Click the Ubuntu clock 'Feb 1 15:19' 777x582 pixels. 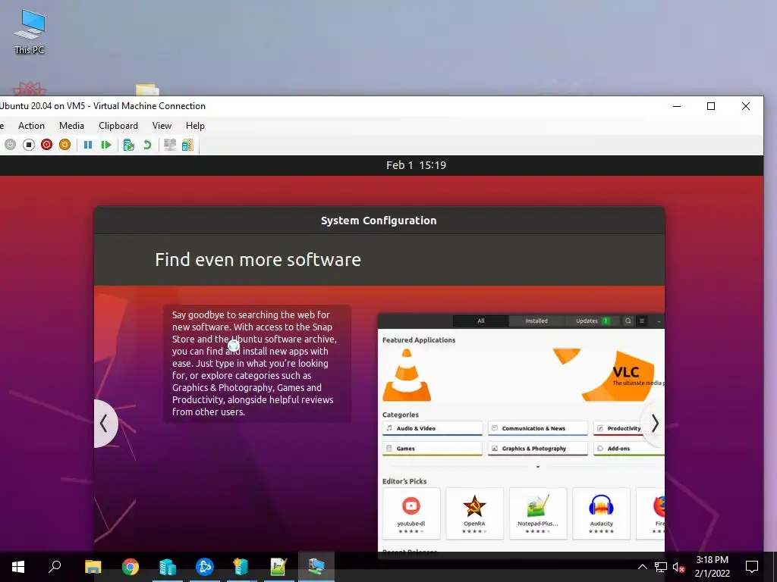(417, 165)
